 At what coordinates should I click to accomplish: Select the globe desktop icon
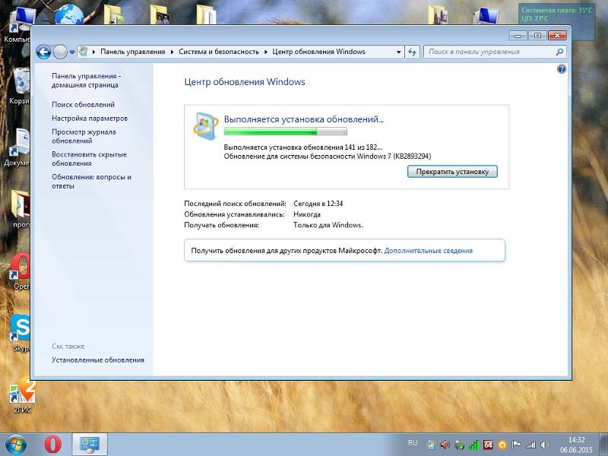tap(69, 14)
